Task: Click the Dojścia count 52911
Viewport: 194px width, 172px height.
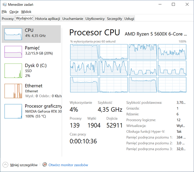Action: tap(115, 125)
